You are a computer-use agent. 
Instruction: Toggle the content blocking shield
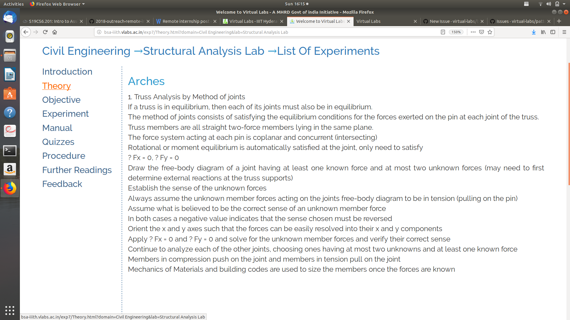coord(481,32)
